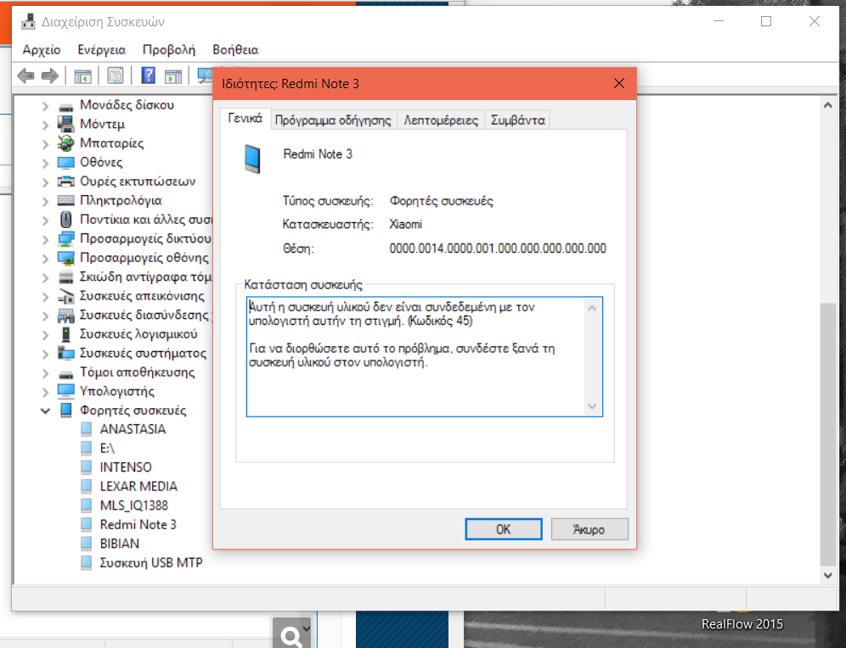The image size is (846, 648).
Task: Expand the Μονάδες δίσκου node
Action: click(x=45, y=106)
